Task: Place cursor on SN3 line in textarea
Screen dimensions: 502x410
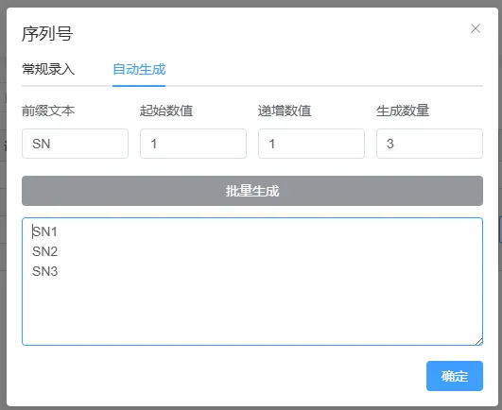Action: pos(44,271)
